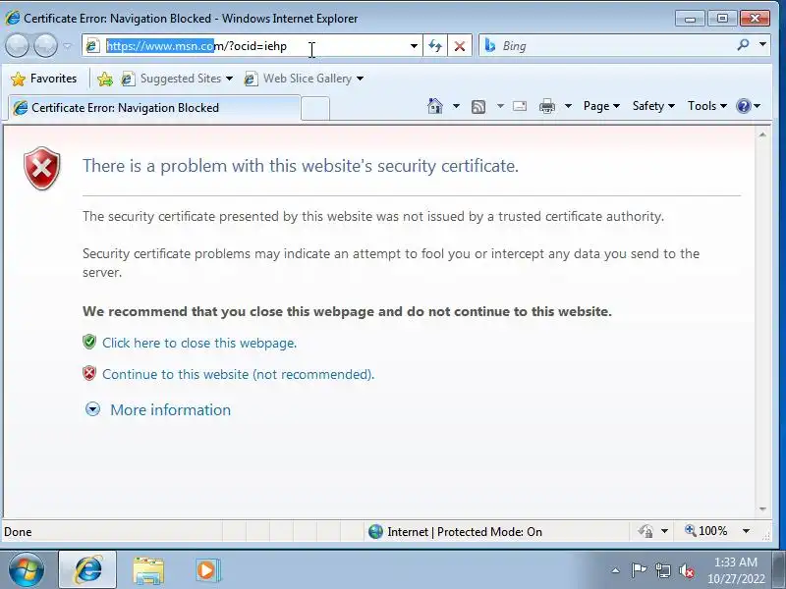Click the search magnifier icon

(x=743, y=45)
